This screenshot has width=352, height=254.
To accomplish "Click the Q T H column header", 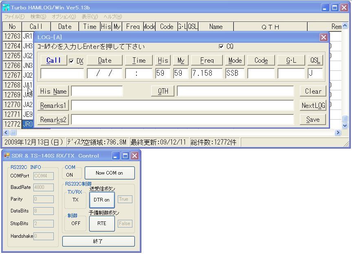I will 270,27.
